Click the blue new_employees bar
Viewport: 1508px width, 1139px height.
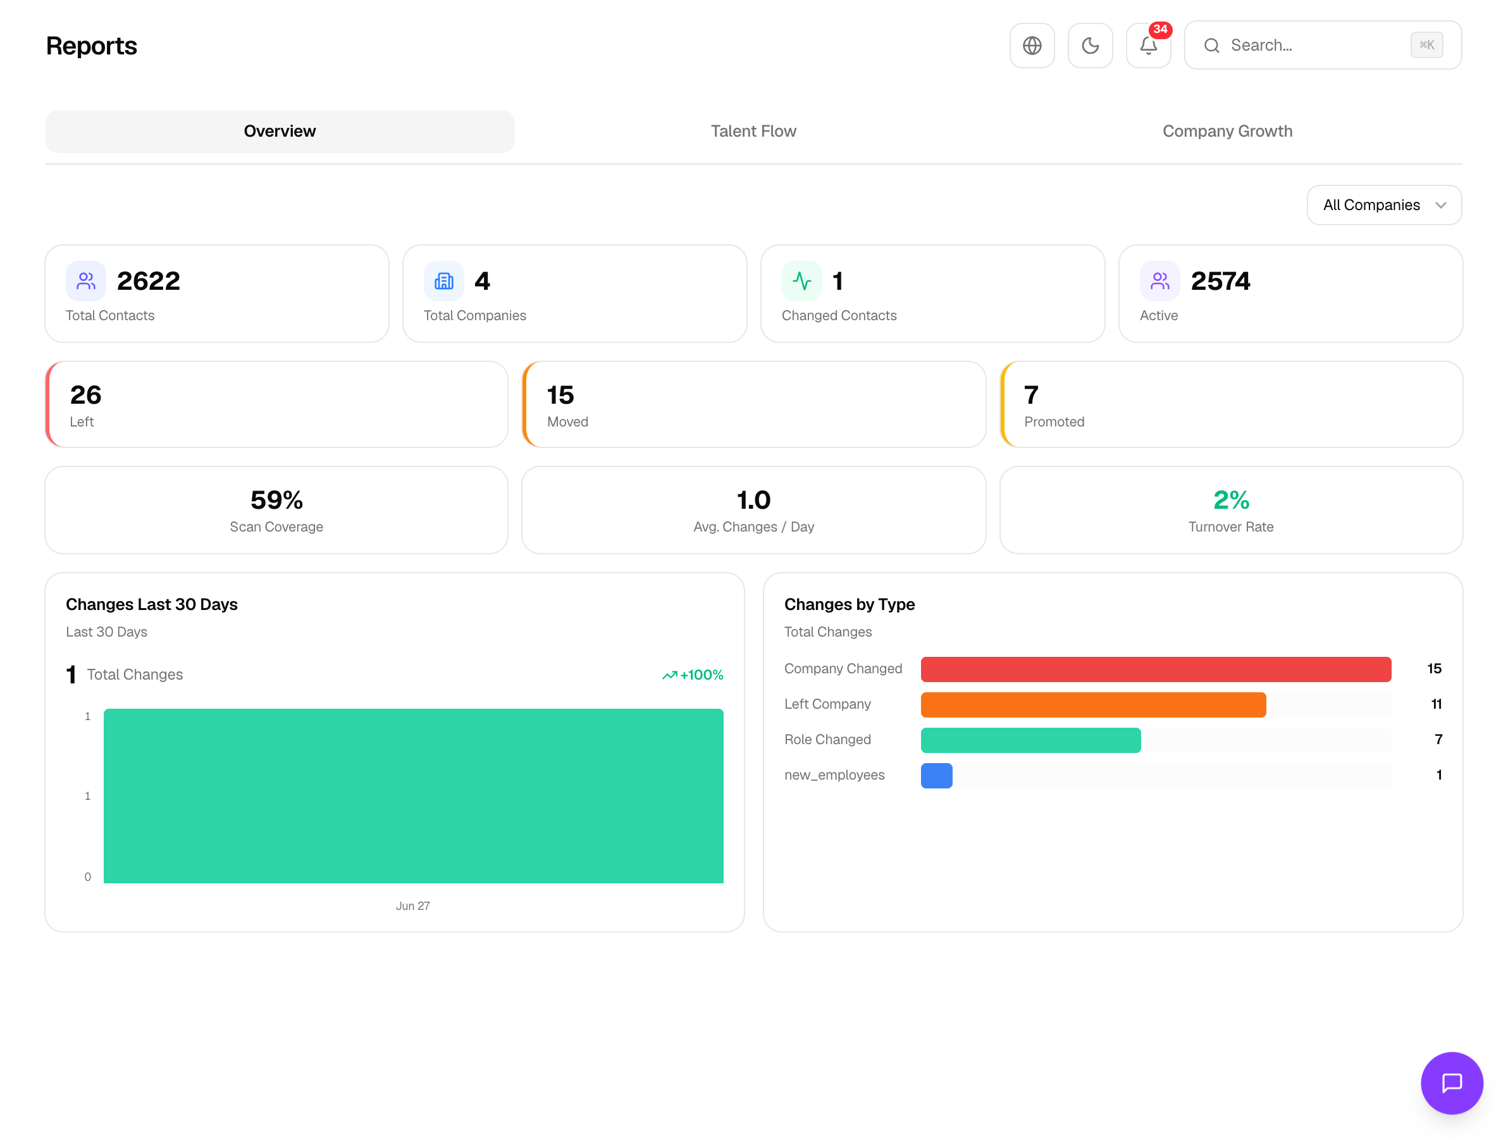point(936,776)
